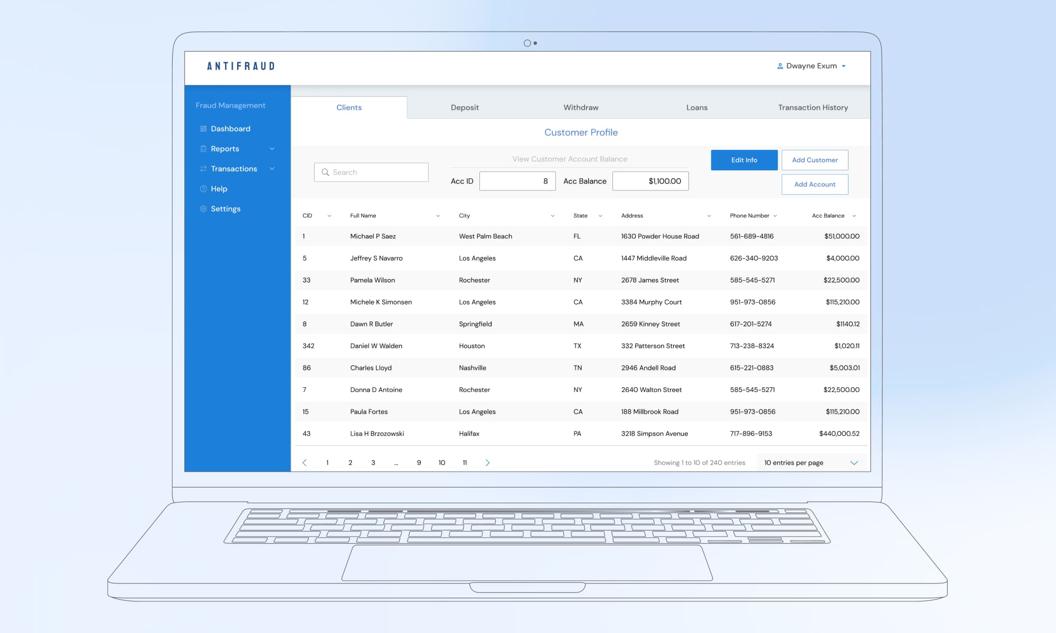Jump to page 9 in pagination
Screen dimensions: 1056x633
pos(419,463)
